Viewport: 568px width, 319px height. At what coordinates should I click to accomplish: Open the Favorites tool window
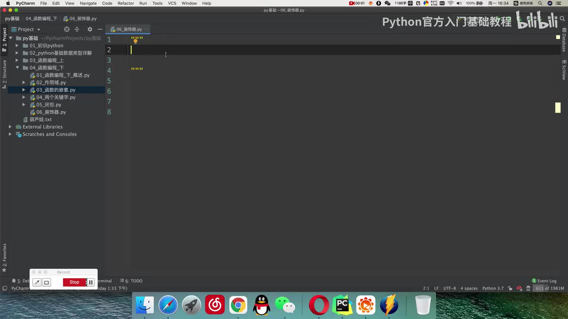4,258
